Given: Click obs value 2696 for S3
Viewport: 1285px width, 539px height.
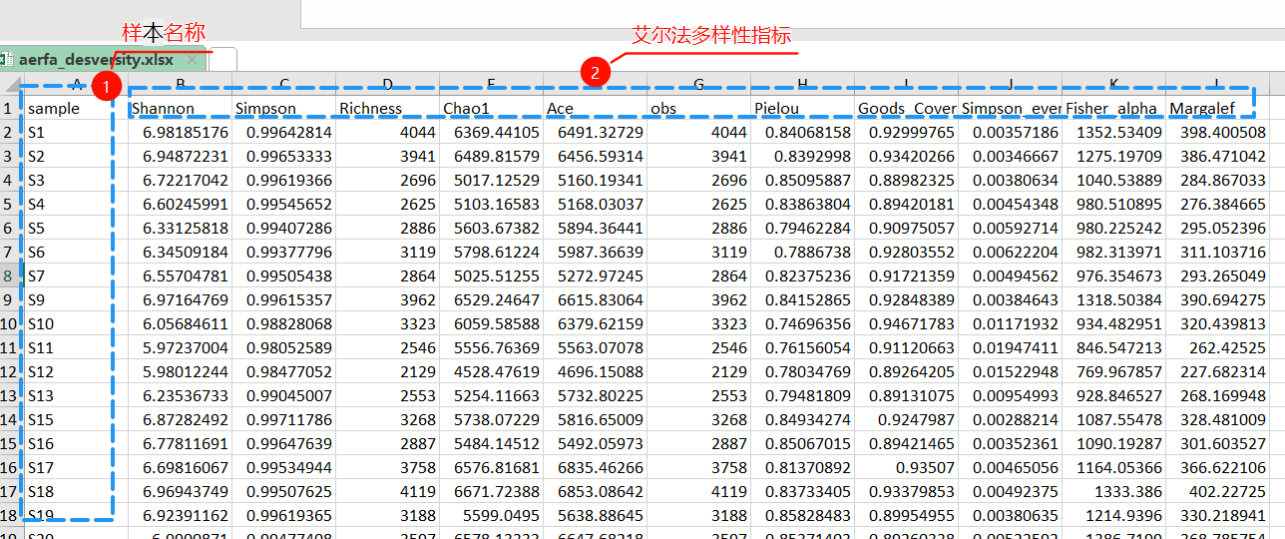Looking at the screenshot, I should (x=698, y=180).
